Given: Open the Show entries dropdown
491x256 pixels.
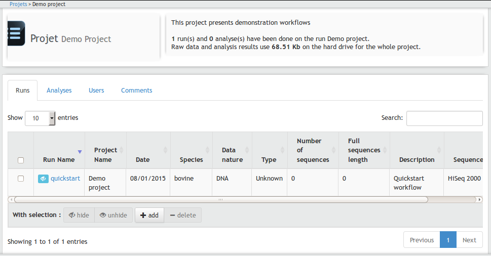Looking at the screenshot, I should tap(40, 118).
